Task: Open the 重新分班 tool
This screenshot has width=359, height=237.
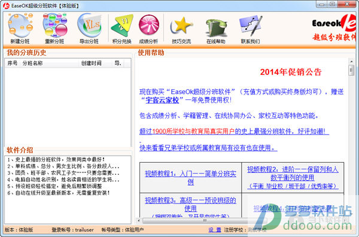Action: pyautogui.click(x=54, y=29)
